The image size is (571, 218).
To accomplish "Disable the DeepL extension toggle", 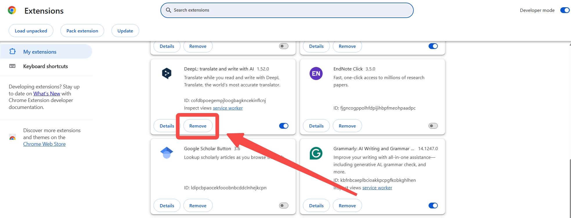I will [283, 126].
